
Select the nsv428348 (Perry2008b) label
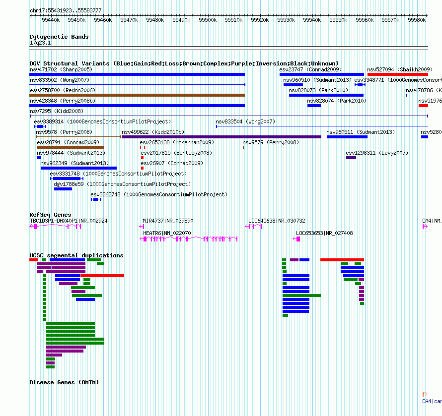[x=63, y=101]
